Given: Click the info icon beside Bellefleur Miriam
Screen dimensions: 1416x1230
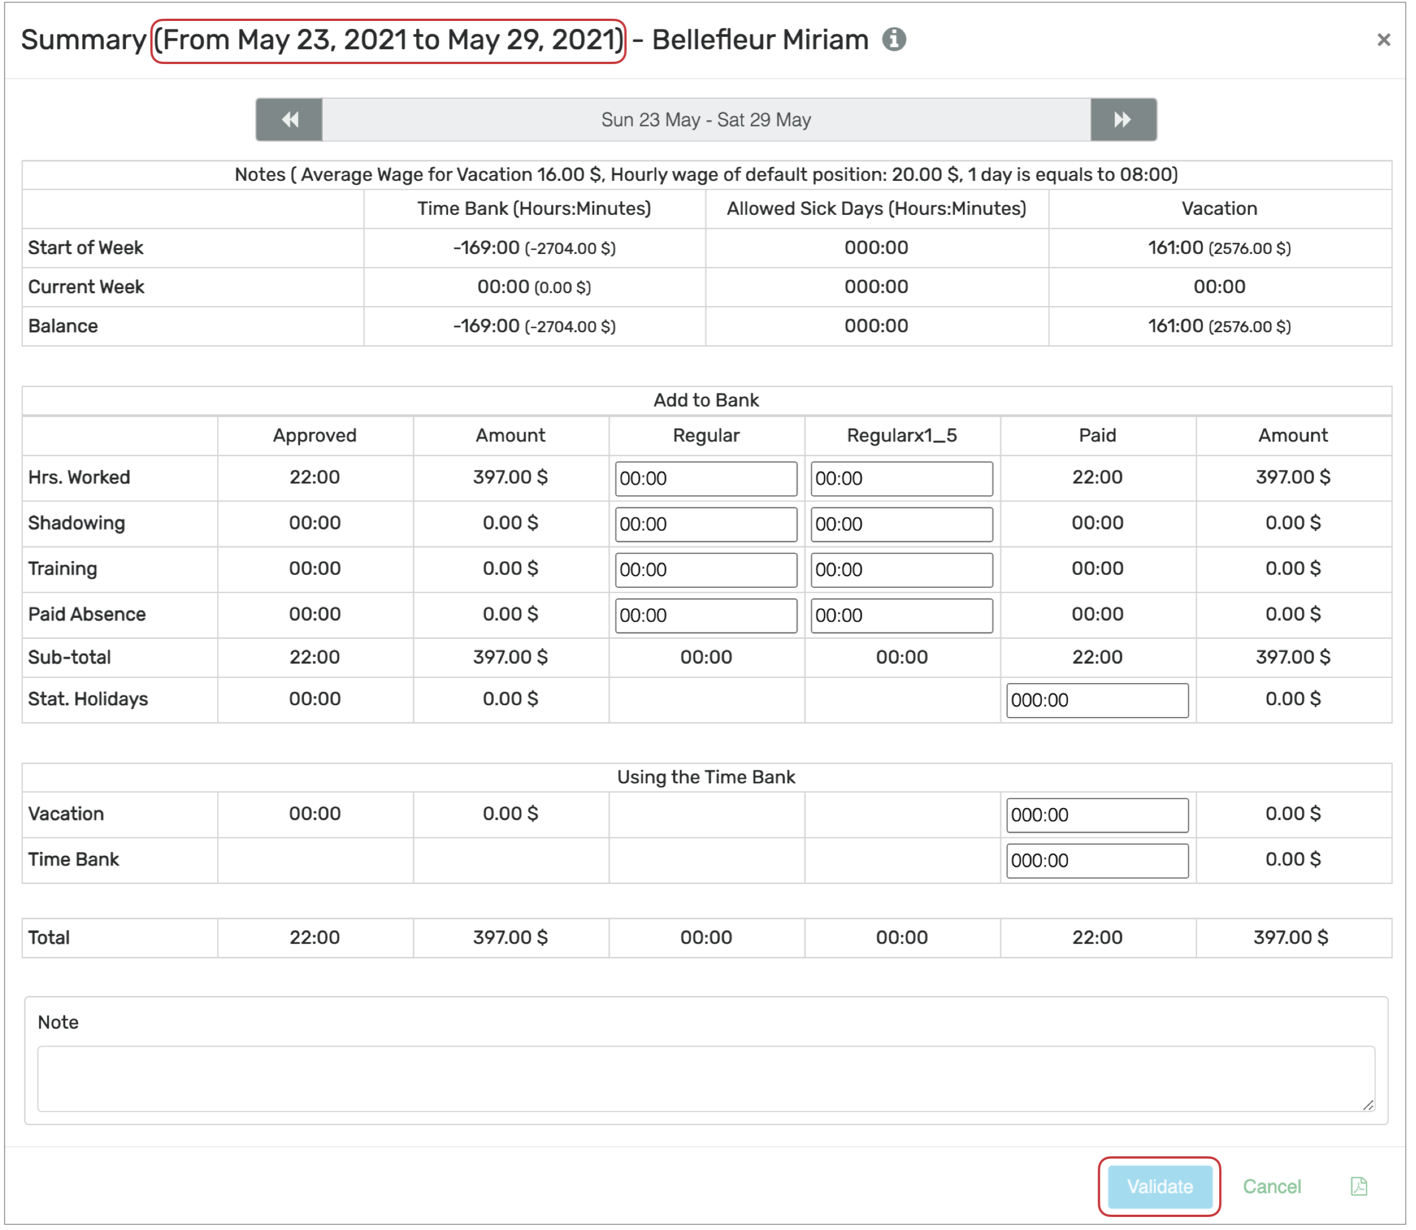Looking at the screenshot, I should [x=894, y=40].
